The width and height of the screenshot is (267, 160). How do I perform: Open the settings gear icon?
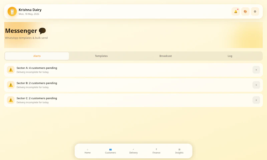[255, 12]
